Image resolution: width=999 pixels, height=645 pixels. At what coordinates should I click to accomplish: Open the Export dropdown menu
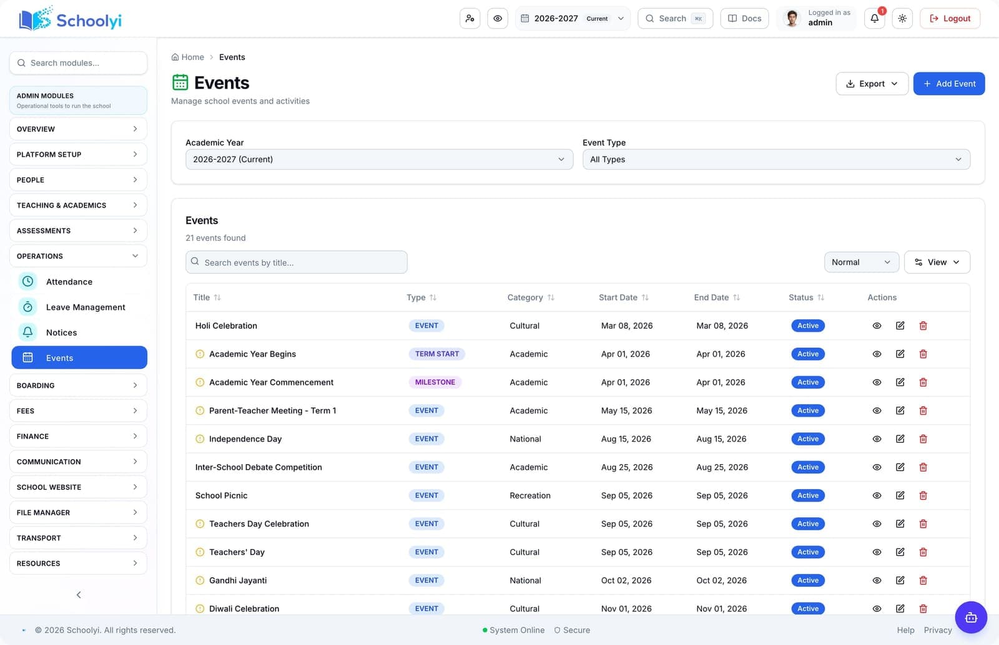872,84
